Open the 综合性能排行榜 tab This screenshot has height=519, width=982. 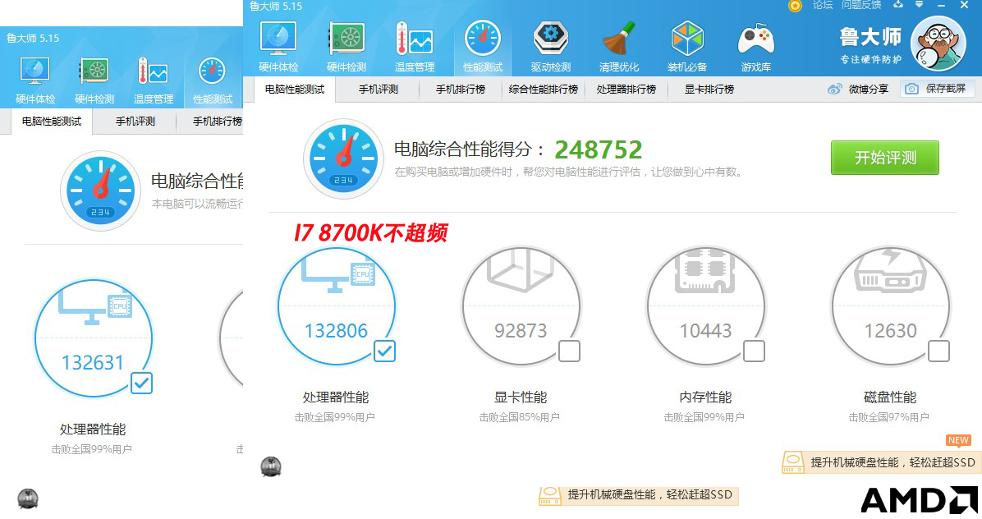543,90
